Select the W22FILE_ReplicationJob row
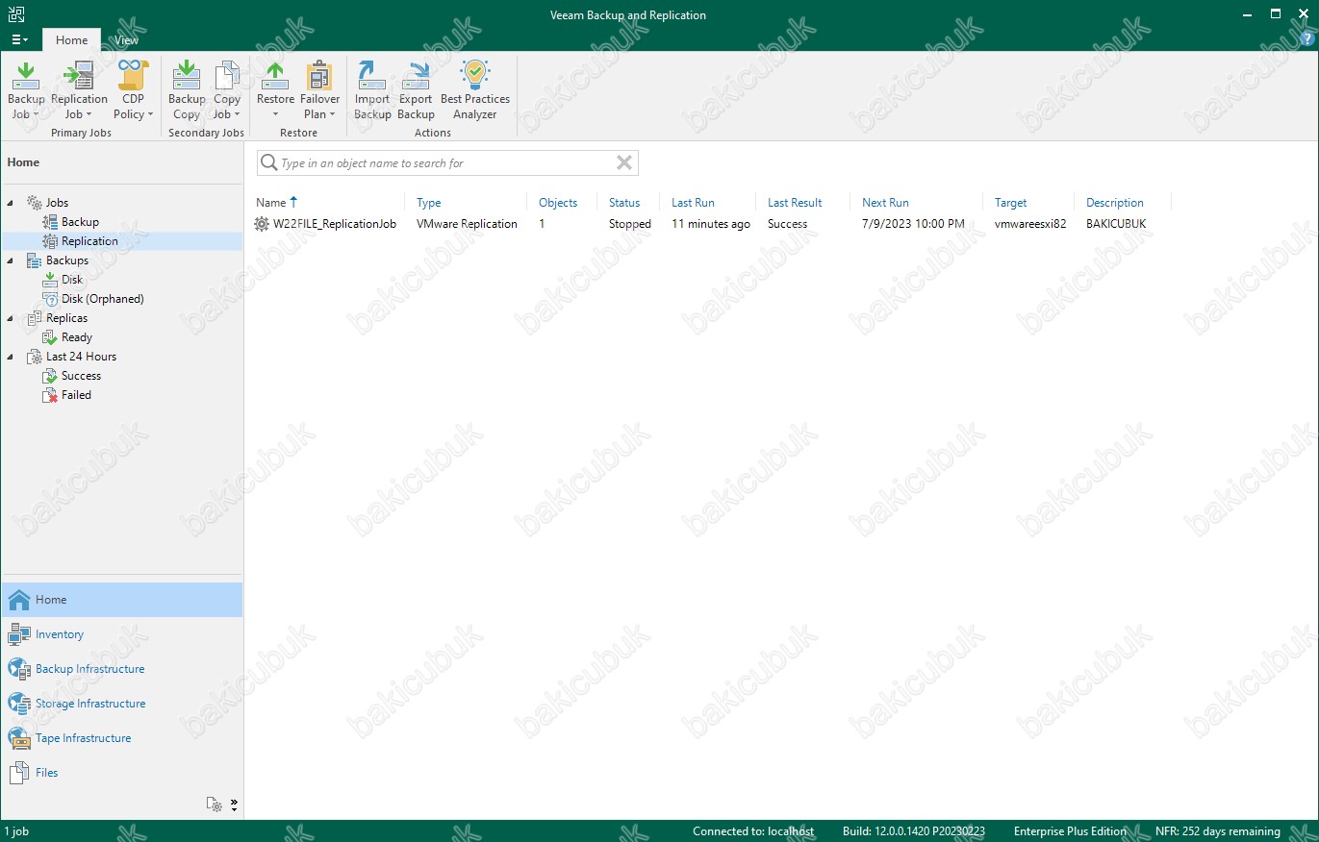This screenshot has height=842, width=1319. [712, 224]
